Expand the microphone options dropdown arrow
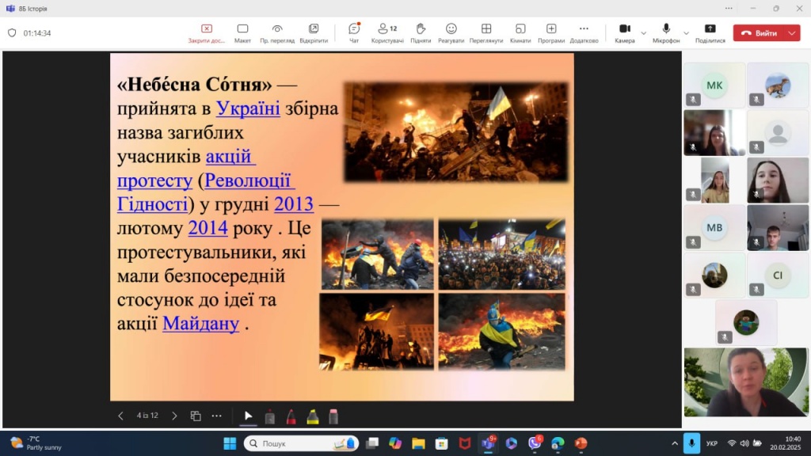 pyautogui.click(x=686, y=33)
